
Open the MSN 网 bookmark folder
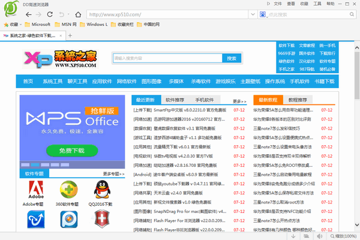point(65,25)
